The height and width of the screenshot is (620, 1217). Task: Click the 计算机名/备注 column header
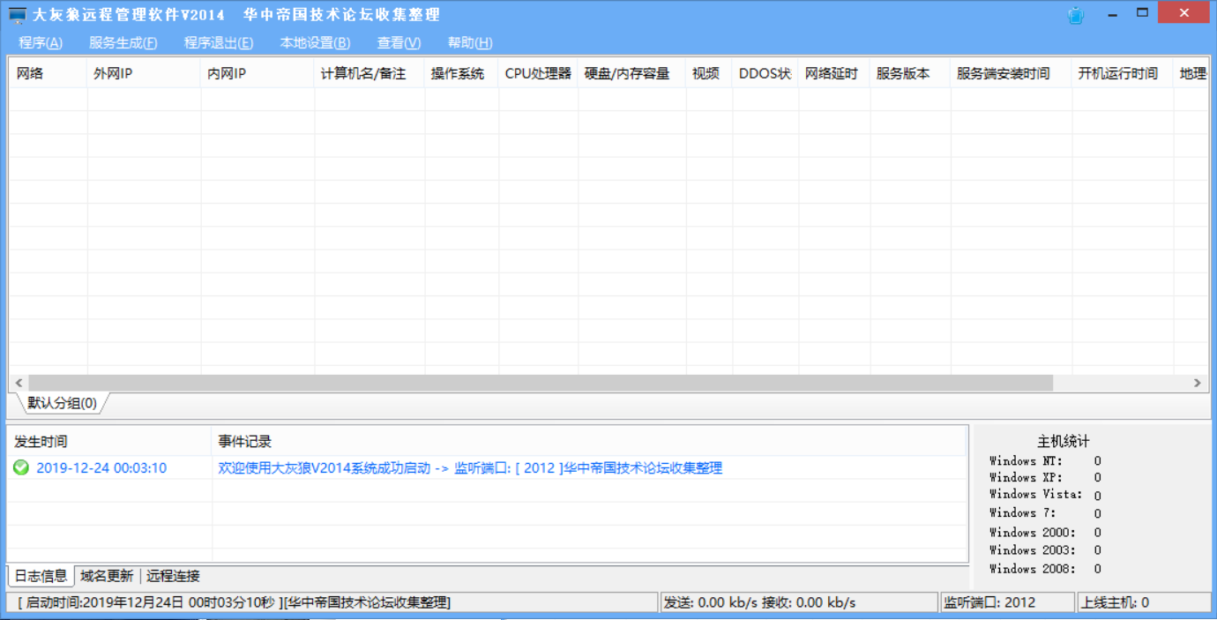point(370,73)
